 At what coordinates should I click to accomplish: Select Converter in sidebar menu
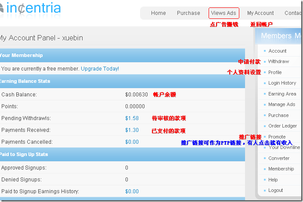pos(279,158)
